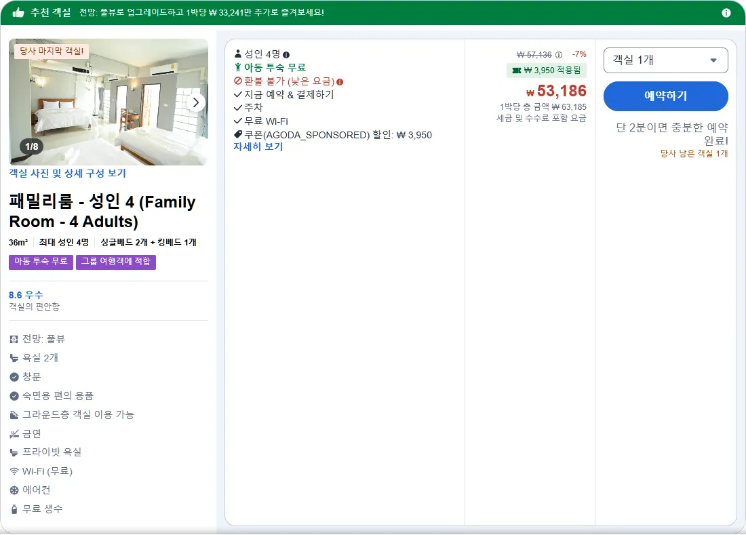Click the 무료 Wi-Fi checkmark line

[260, 121]
